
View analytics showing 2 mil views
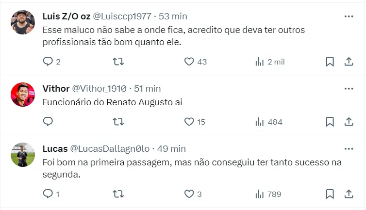click(260, 62)
